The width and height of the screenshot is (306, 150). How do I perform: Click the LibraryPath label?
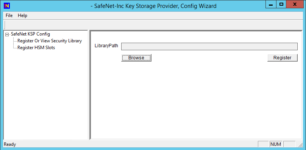pos(106,46)
